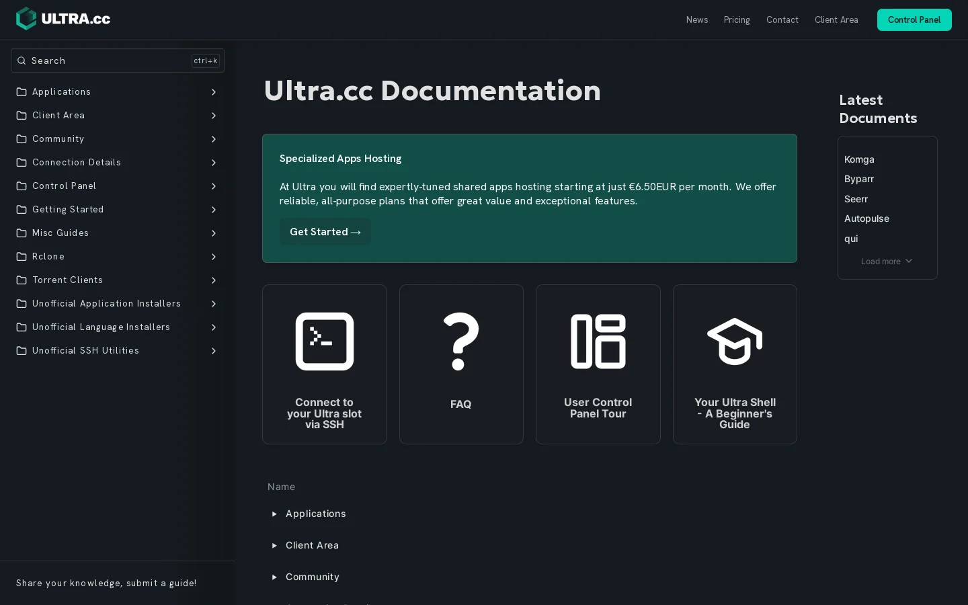This screenshot has width=968, height=605.
Task: Click the Name column header
Action: [x=281, y=487]
